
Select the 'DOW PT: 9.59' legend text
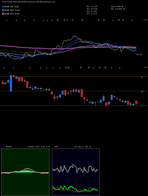pyautogui.click(x=12, y=14)
